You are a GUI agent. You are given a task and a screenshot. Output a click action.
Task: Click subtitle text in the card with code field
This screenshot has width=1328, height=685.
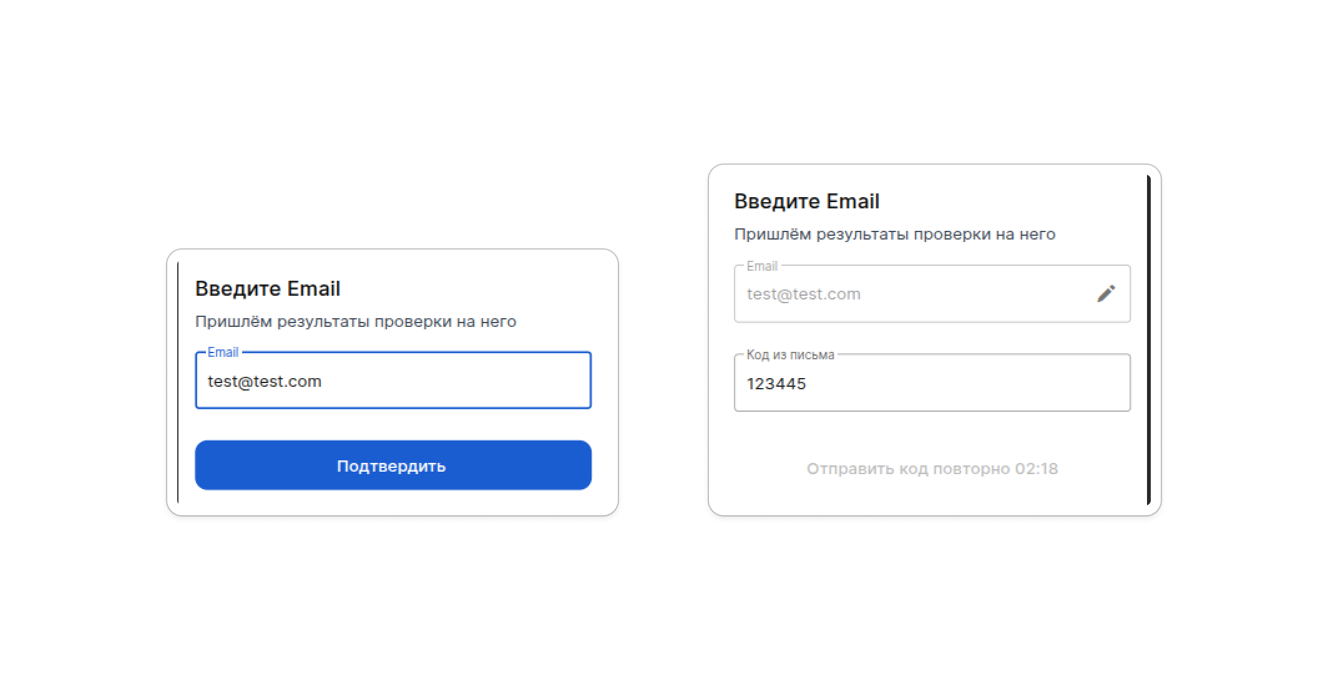click(x=895, y=235)
